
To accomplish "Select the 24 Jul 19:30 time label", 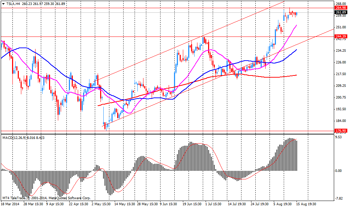I will [x=260, y=204].
